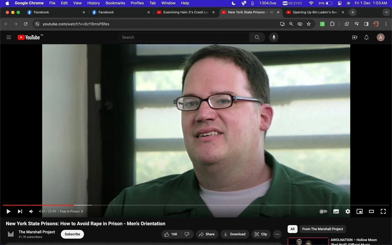Viewport: 392px width, 245px height.
Task: Play the video
Action: pyautogui.click(x=8, y=211)
